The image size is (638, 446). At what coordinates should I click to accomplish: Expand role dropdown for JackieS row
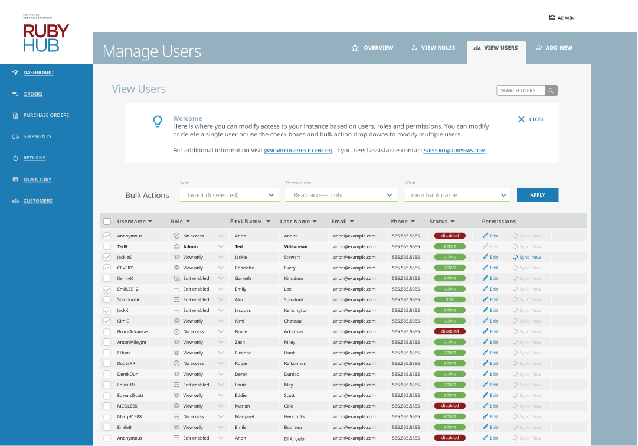(x=221, y=257)
